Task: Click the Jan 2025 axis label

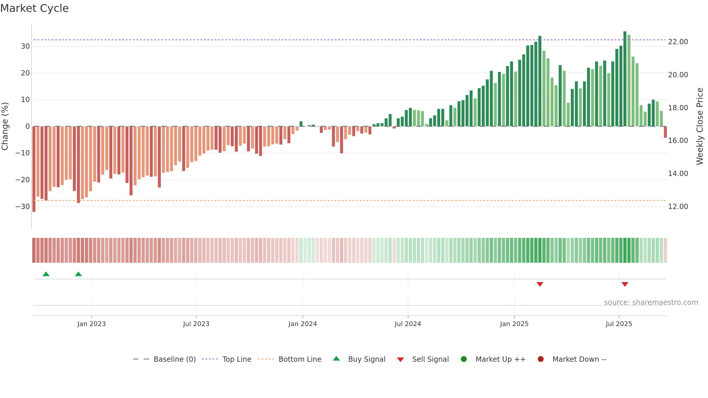Action: [514, 324]
